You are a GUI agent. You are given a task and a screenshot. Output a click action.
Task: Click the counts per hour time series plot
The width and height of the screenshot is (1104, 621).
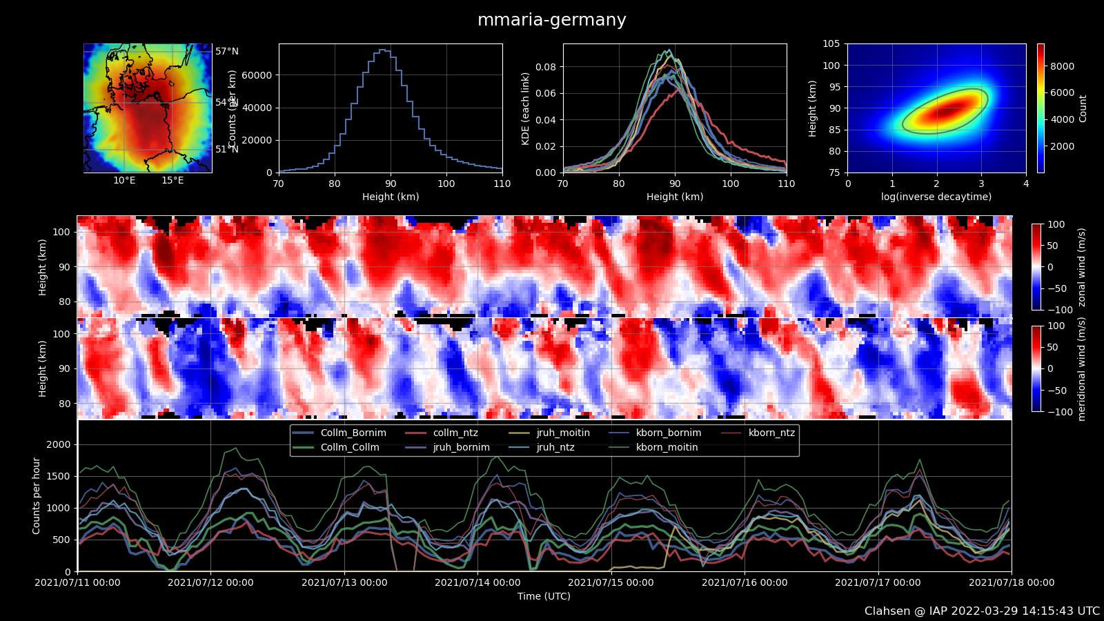[x=544, y=495]
